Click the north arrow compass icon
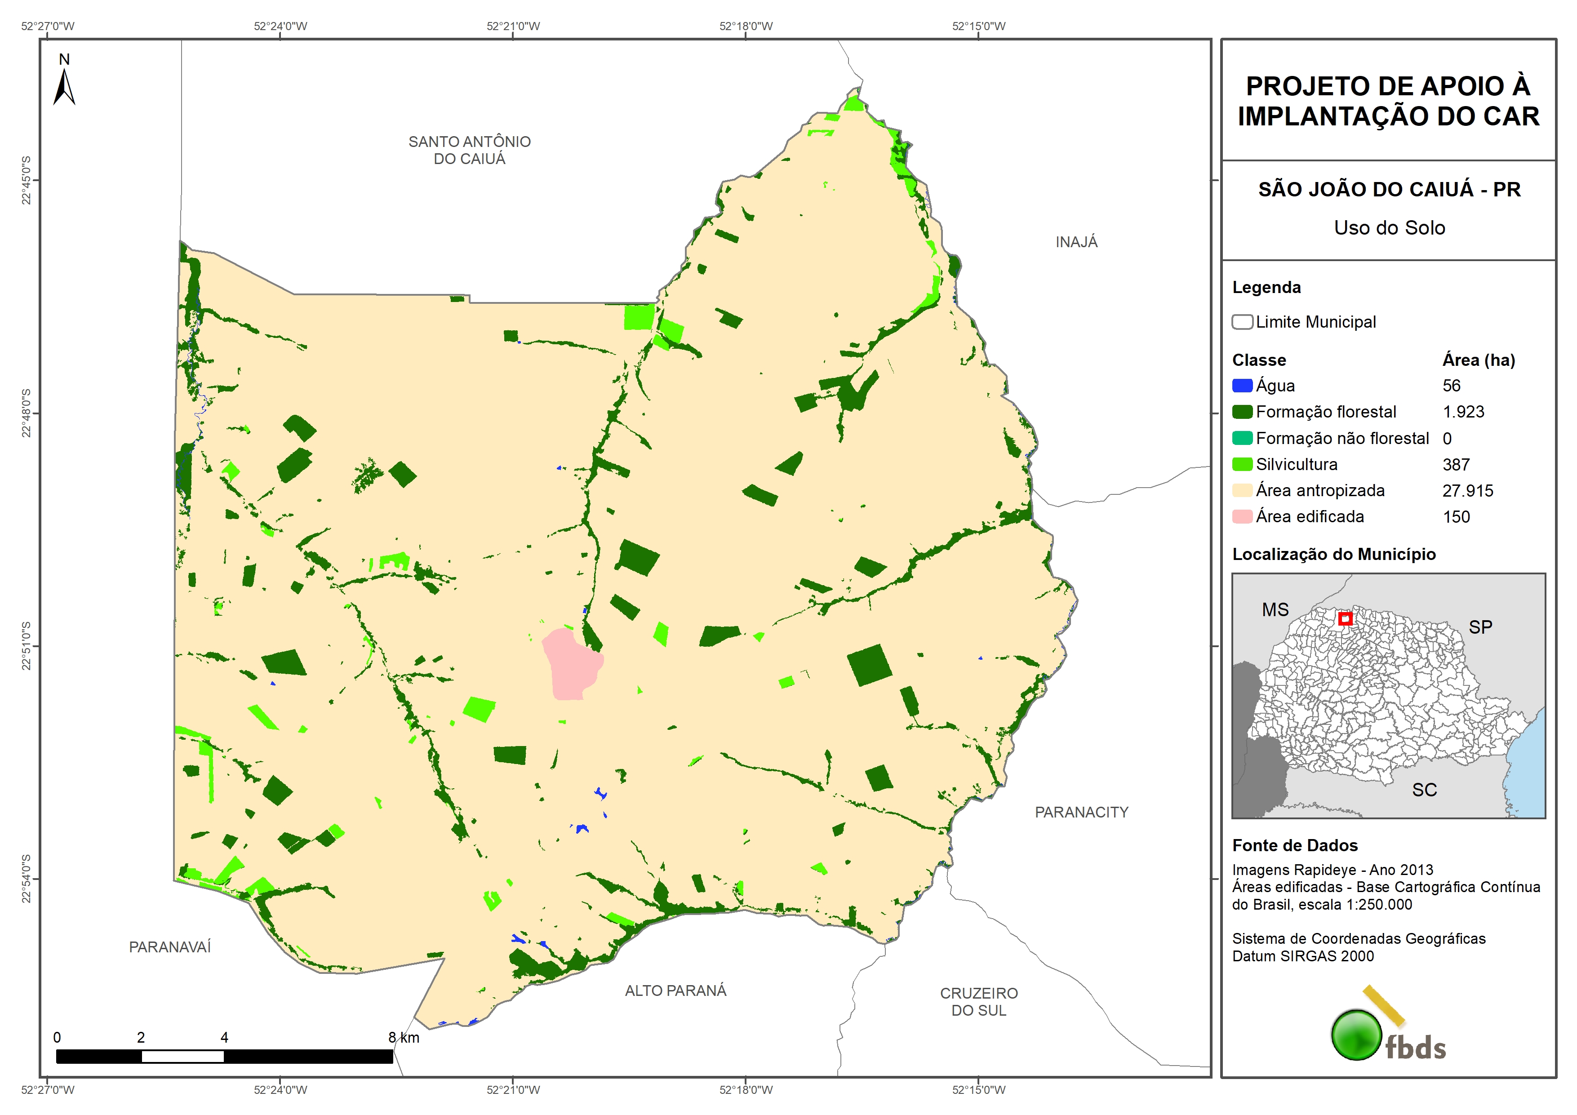The image size is (1577, 1115). point(64,84)
